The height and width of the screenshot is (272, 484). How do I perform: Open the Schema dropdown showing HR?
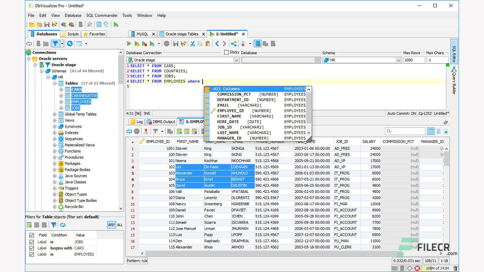tap(399, 60)
